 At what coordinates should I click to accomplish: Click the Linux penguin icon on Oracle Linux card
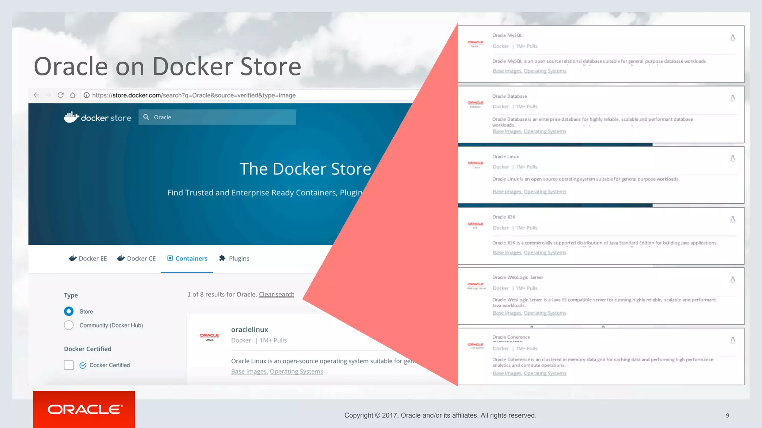(733, 159)
